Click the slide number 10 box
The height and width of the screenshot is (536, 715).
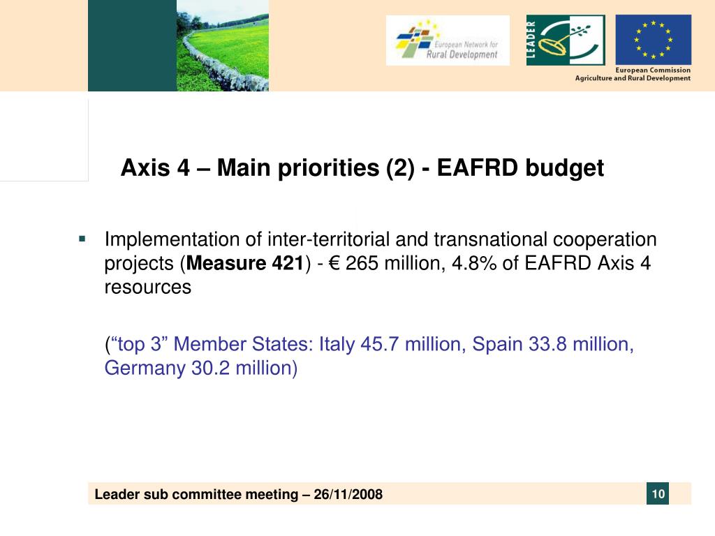658,493
